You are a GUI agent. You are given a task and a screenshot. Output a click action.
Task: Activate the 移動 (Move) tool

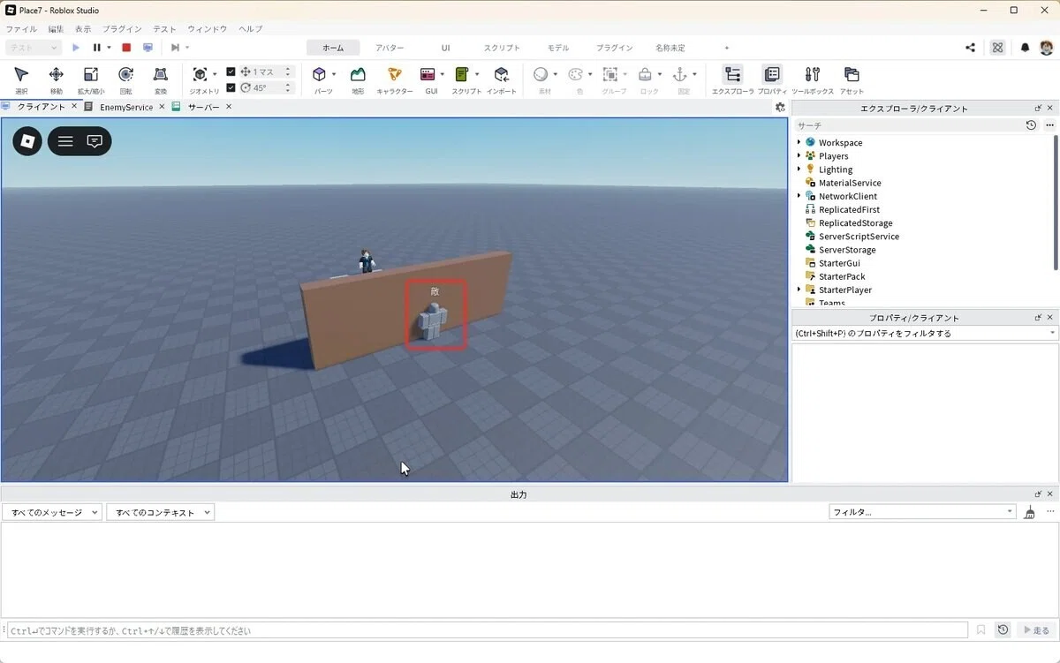(x=56, y=79)
